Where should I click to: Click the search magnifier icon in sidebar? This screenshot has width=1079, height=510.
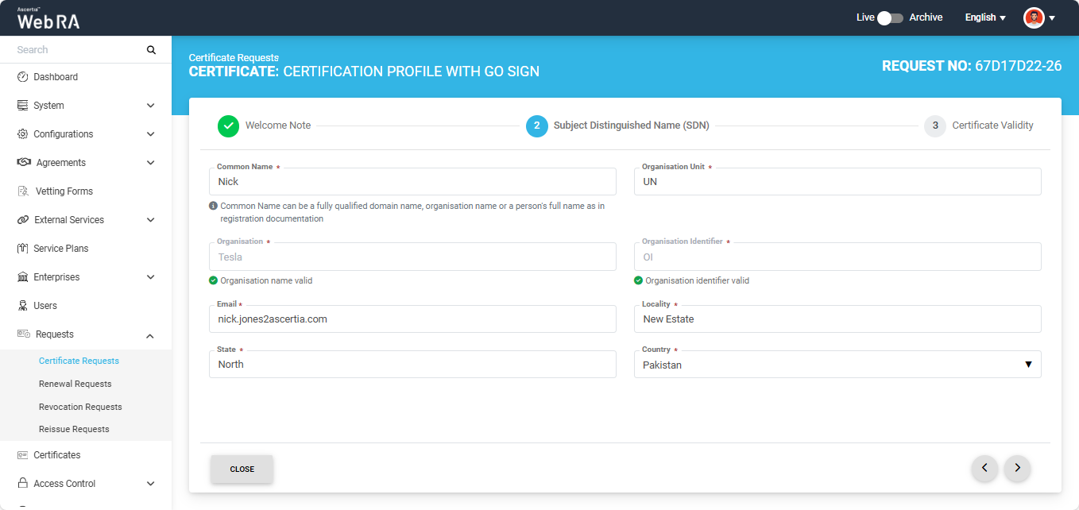[151, 50]
